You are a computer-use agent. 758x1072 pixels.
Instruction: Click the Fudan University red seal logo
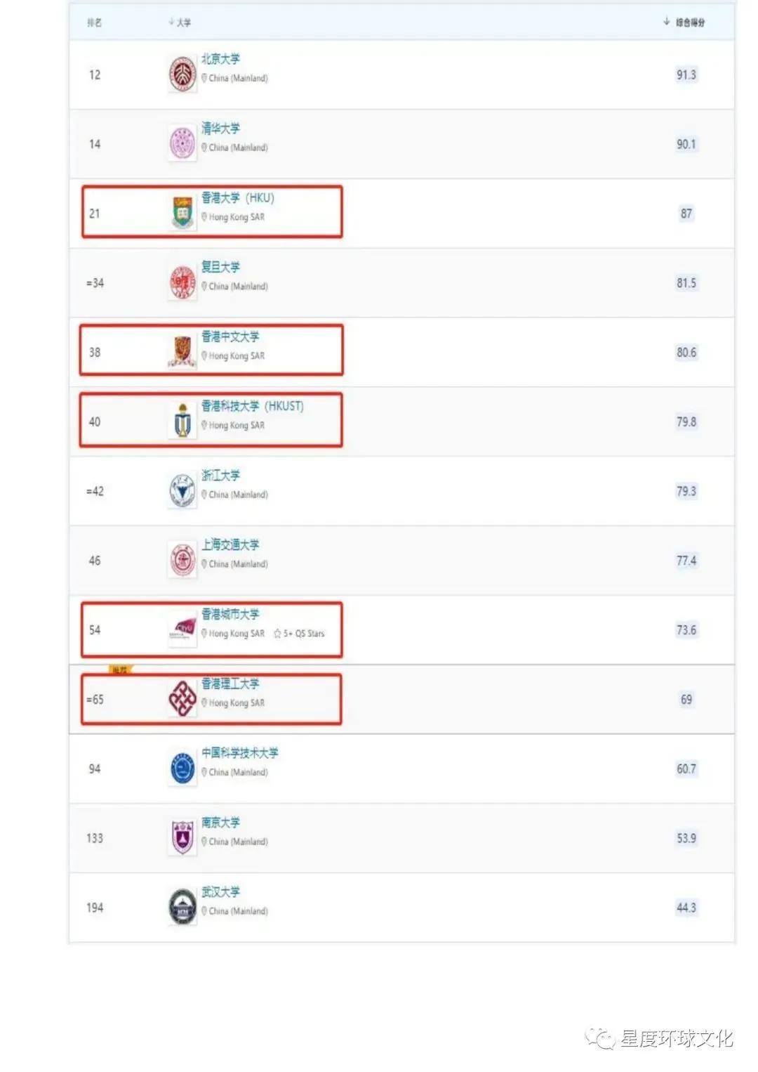point(182,282)
